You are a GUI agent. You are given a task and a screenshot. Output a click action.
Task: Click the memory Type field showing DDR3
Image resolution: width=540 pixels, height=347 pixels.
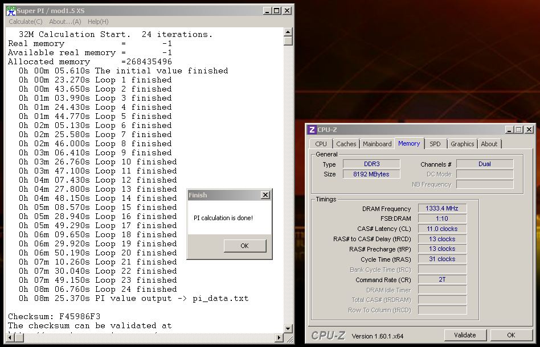point(371,164)
